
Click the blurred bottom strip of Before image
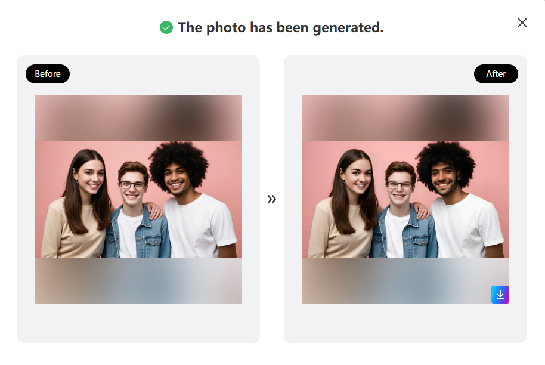(138, 280)
